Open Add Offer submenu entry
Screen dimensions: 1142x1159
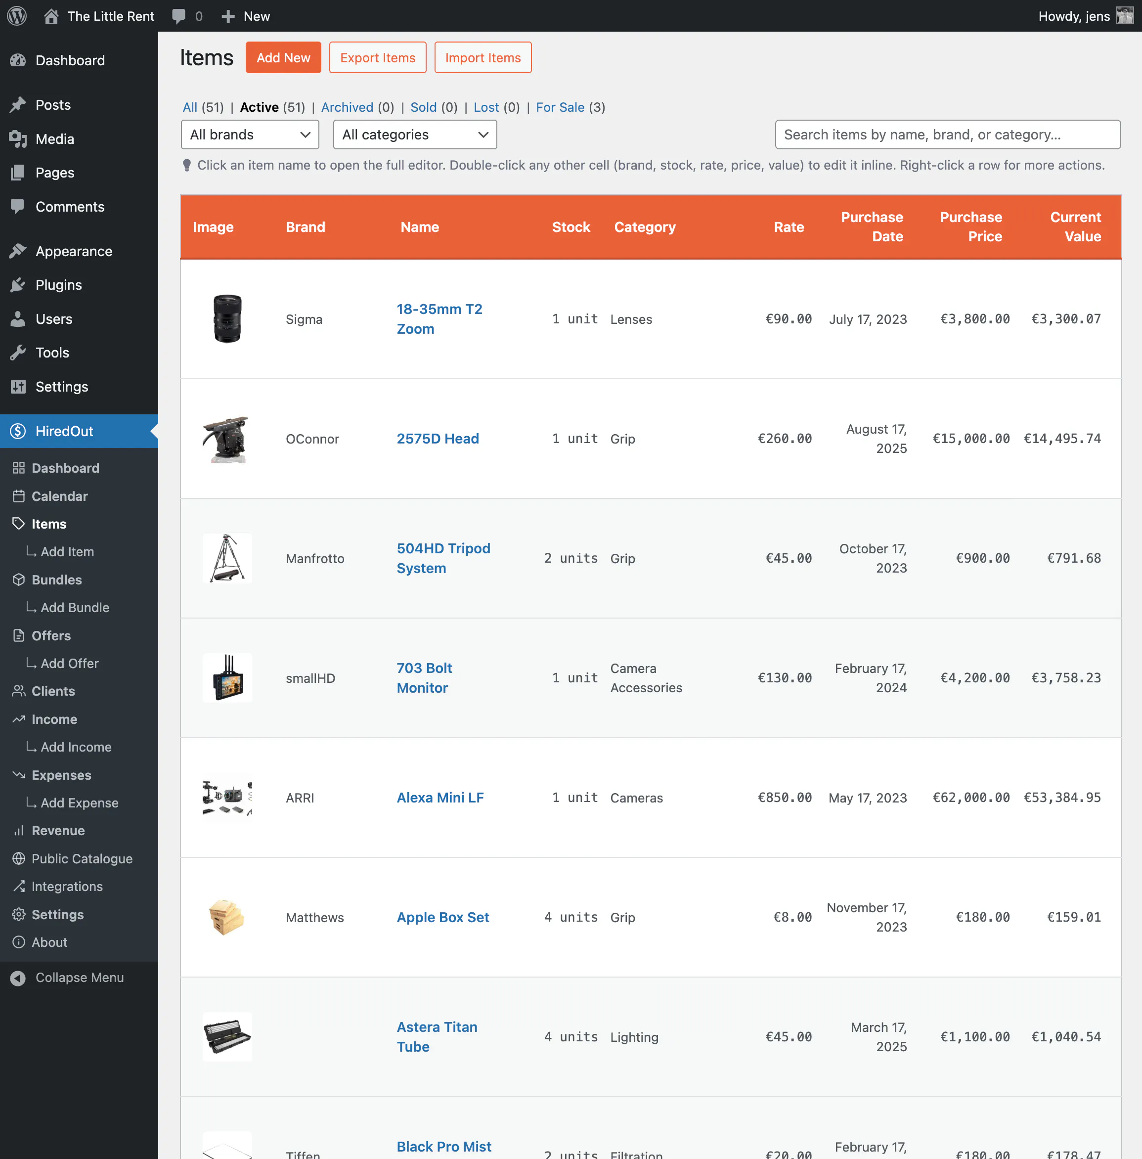(x=70, y=663)
